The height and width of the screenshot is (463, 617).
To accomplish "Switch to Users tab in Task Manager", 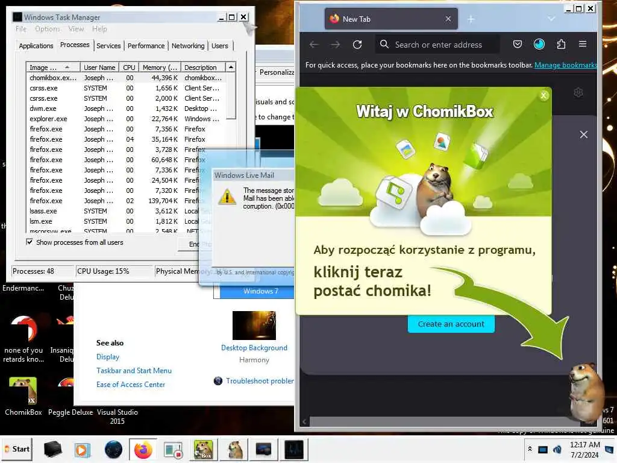I will (x=219, y=46).
